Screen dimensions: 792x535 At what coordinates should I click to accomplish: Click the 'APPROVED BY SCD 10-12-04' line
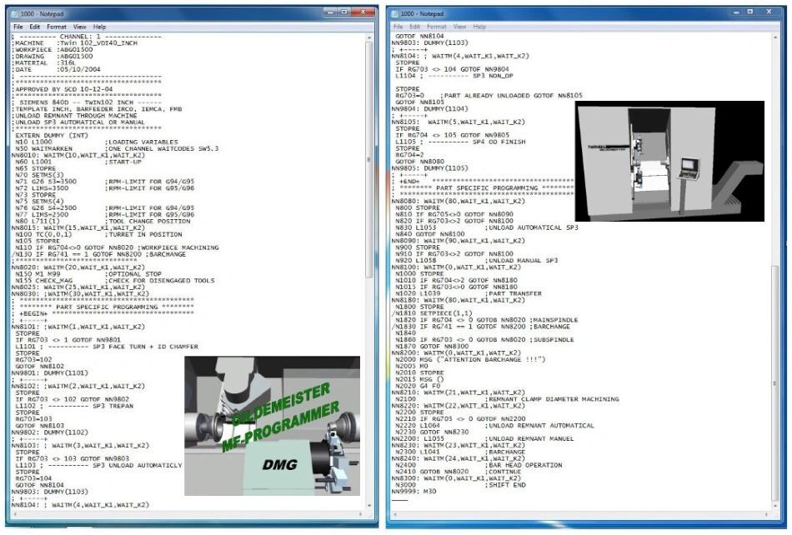tap(63, 89)
